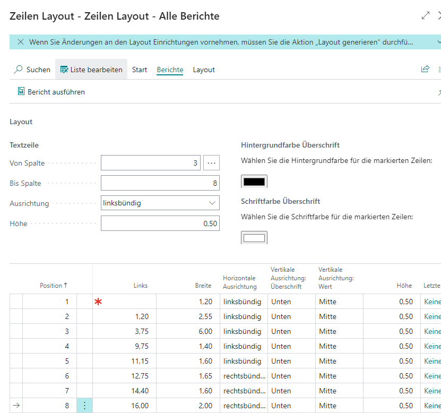The height and width of the screenshot is (413, 441).
Task: Click the Suchen magnifier icon
Action: pyautogui.click(x=19, y=70)
